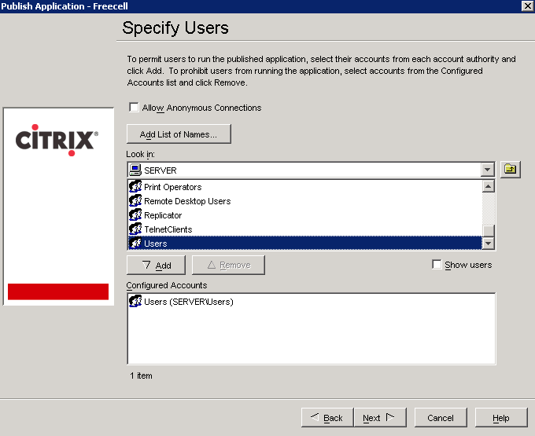Select Remote Desktop Users group
The width and height of the screenshot is (535, 436).
point(305,201)
